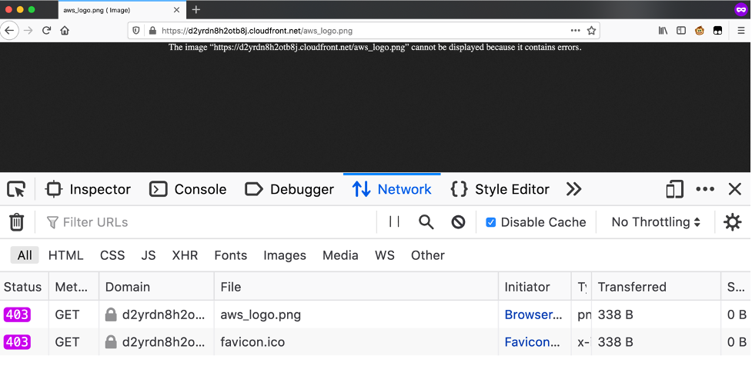Open DevTools three-dot options menu

click(705, 189)
